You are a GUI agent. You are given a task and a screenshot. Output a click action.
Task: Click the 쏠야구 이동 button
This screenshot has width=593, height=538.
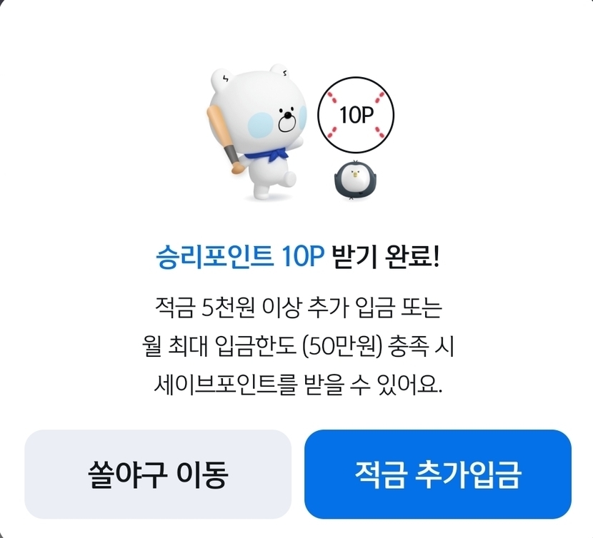click(158, 474)
